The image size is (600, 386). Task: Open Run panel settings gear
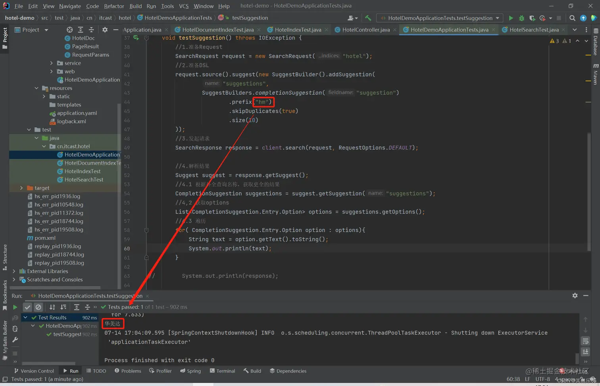(x=575, y=296)
